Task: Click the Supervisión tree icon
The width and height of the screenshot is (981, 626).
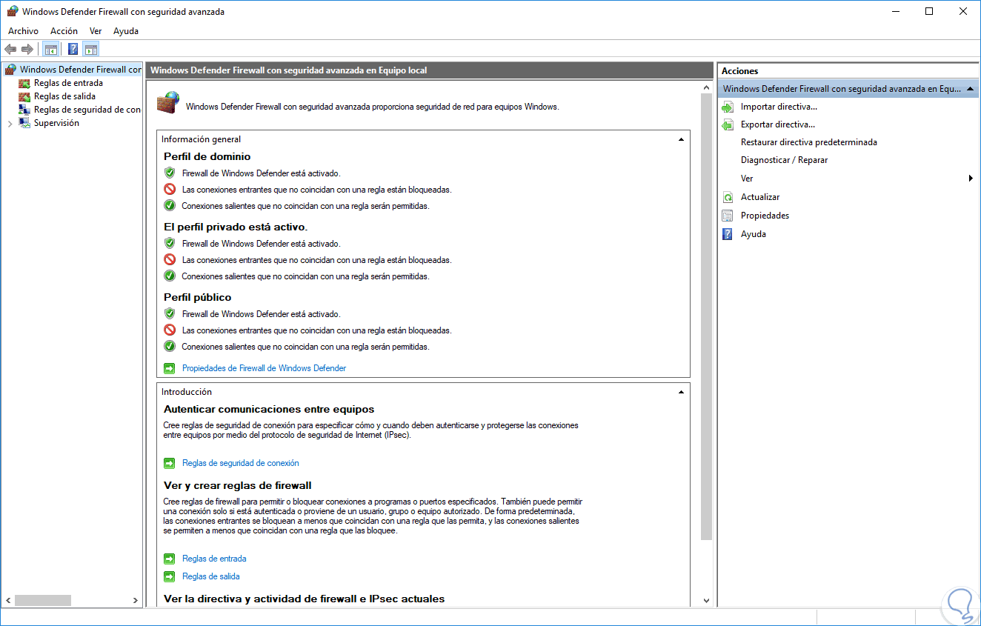Action: pyautogui.click(x=24, y=123)
